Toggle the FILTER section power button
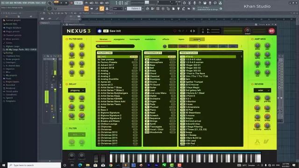Image resolution: width=299 pixels, height=168 pixels. (66, 128)
